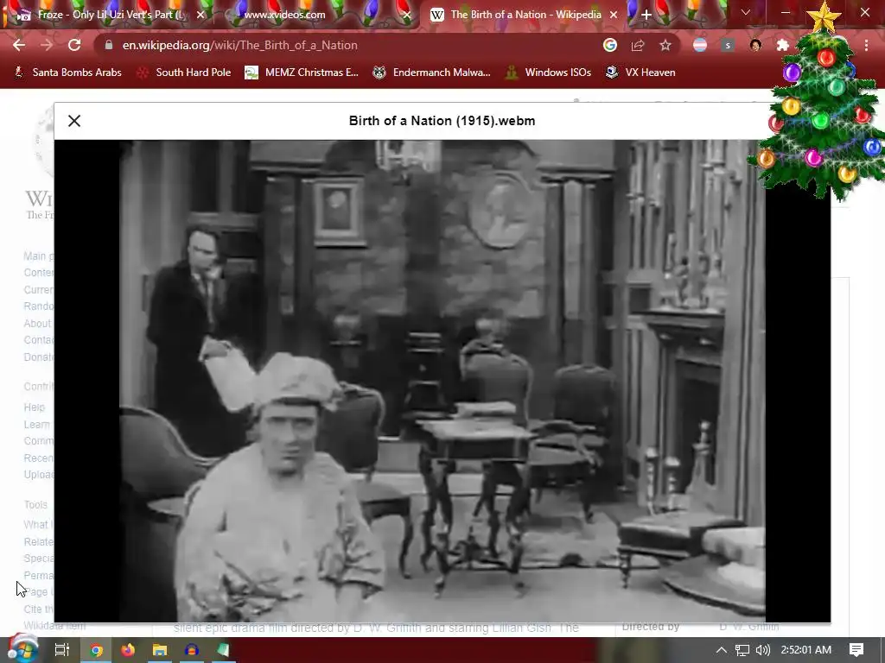Click the gray 's' extension icon
Viewport: 885px width, 663px height.
[x=728, y=45]
